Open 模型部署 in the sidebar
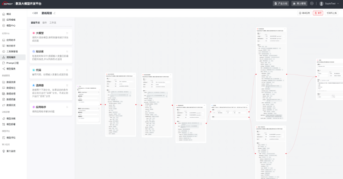 [x=11, y=124]
